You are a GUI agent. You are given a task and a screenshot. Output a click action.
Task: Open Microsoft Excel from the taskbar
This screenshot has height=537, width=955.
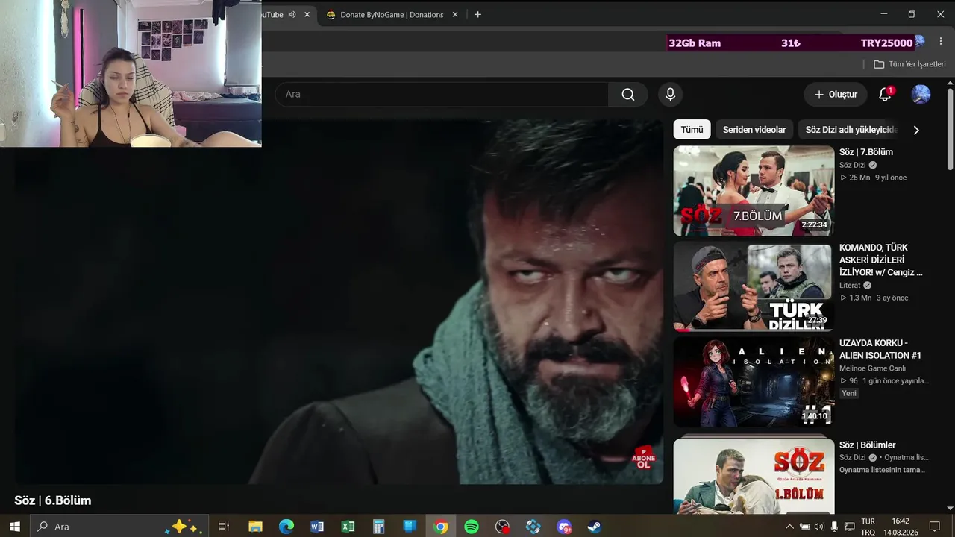(348, 527)
